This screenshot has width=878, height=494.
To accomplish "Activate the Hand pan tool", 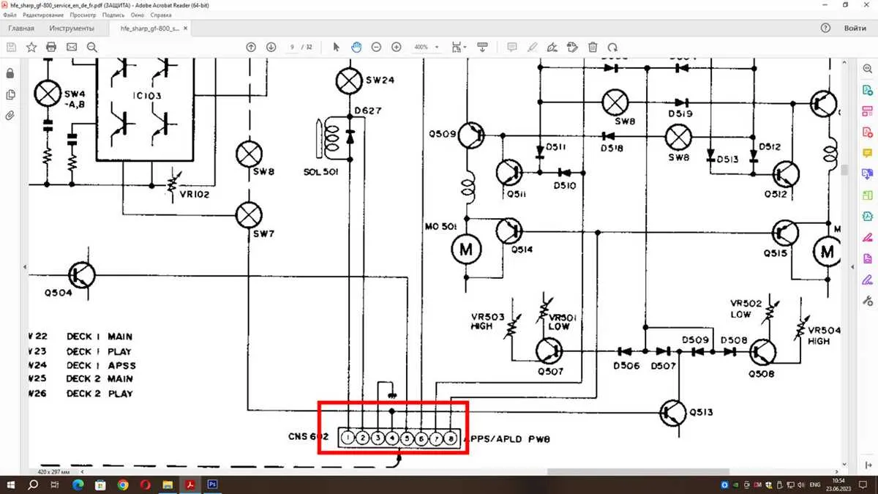I will [x=356, y=47].
